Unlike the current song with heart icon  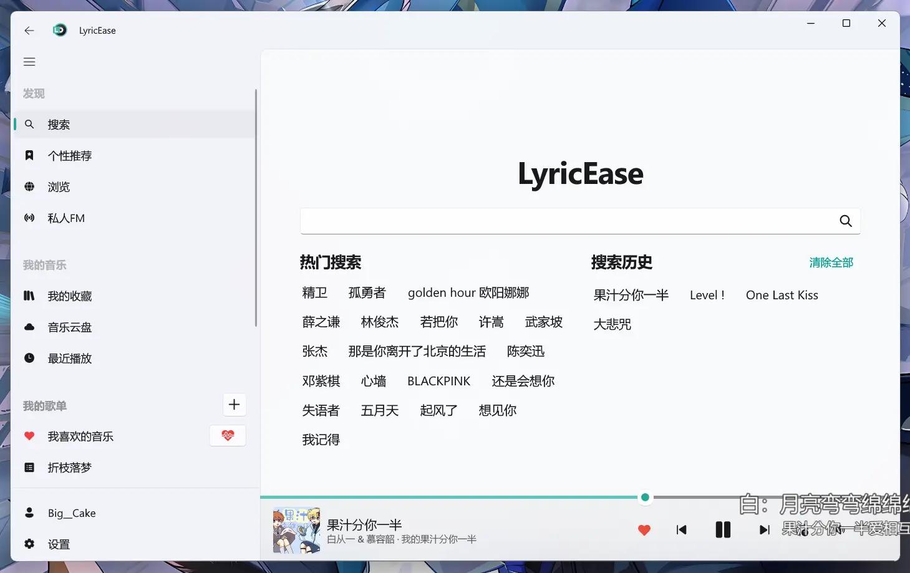click(x=644, y=530)
